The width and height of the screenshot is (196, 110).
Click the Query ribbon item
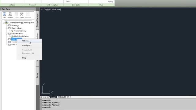pos(111,1)
